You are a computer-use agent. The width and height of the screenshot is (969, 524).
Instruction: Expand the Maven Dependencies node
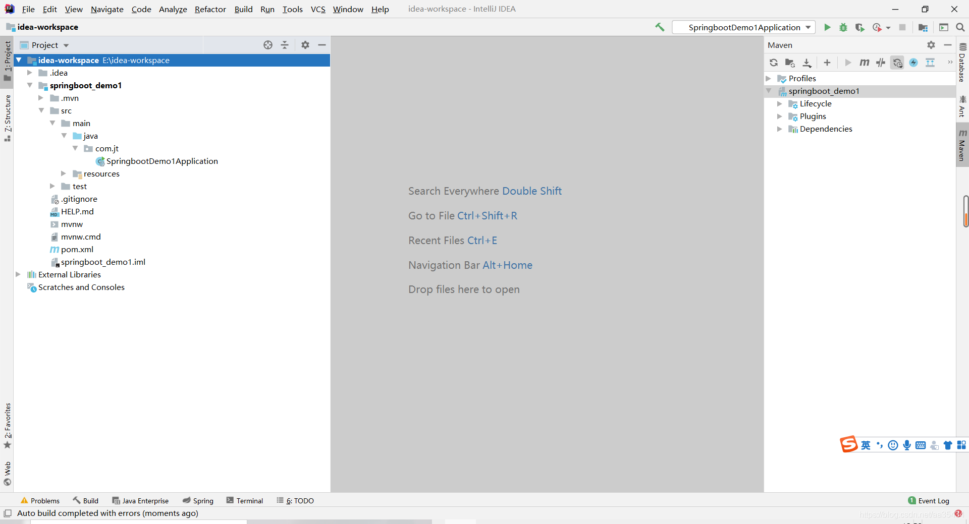pos(779,129)
